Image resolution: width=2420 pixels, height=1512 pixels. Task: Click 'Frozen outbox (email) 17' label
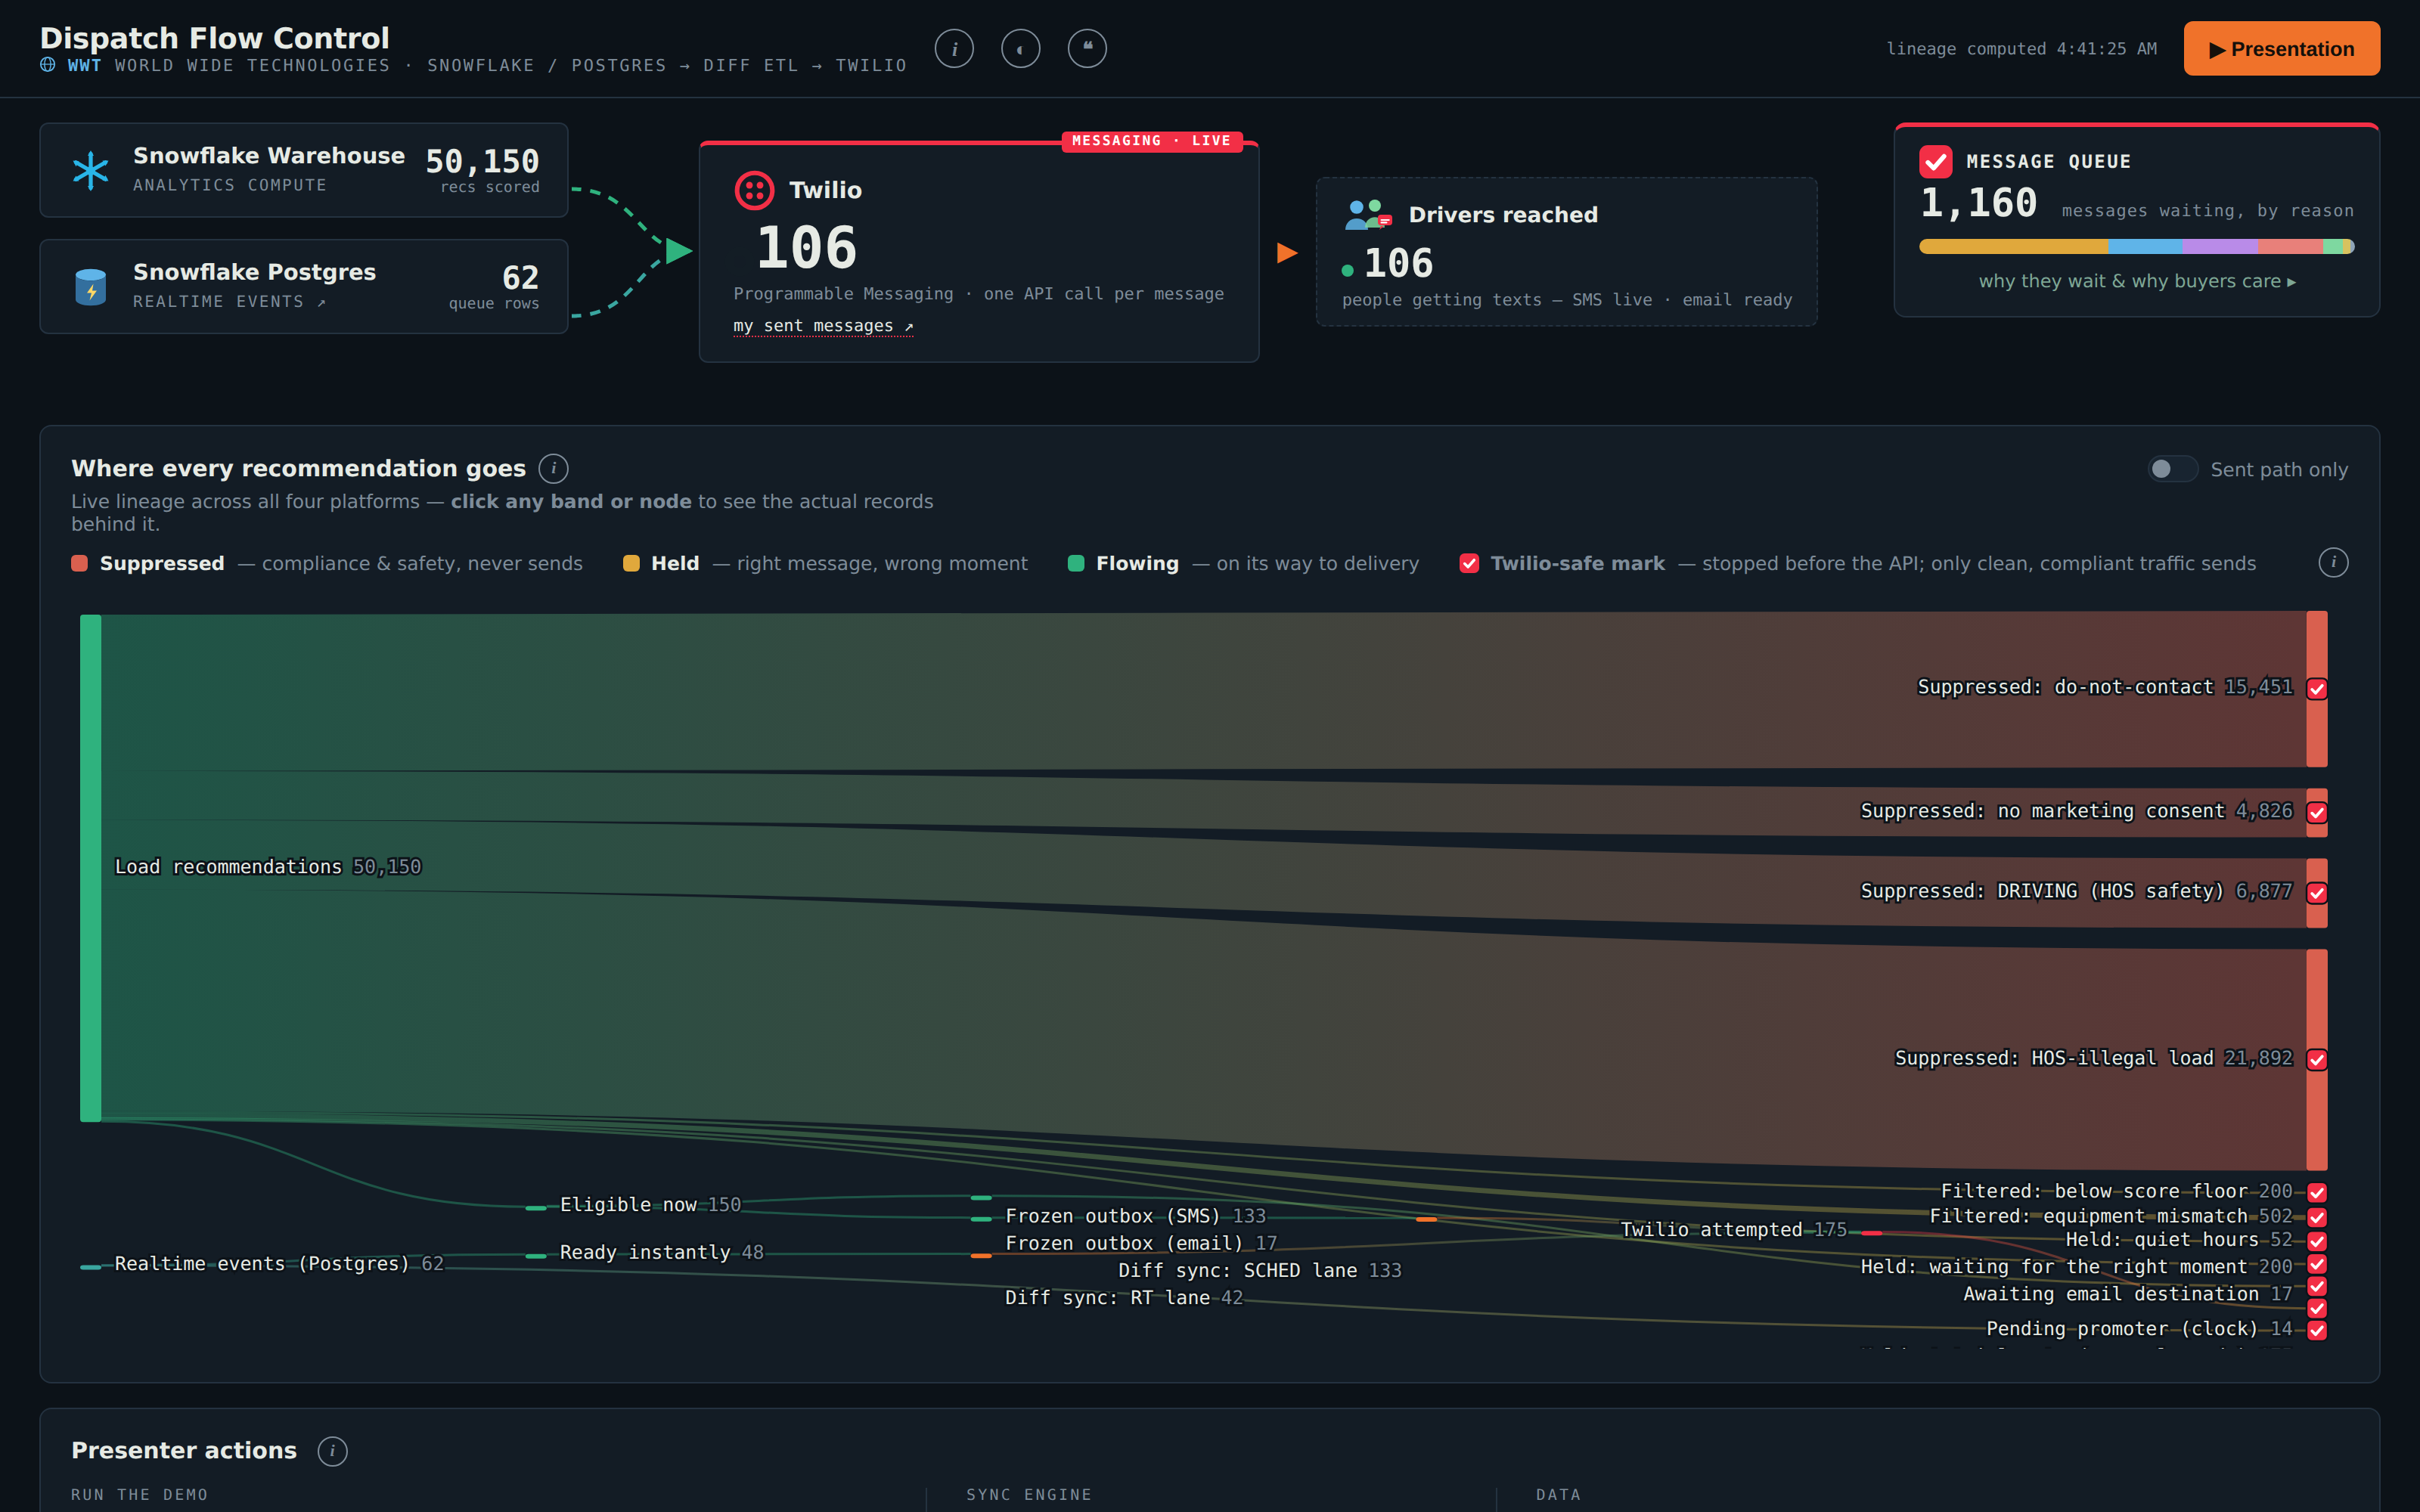coord(1141,1243)
